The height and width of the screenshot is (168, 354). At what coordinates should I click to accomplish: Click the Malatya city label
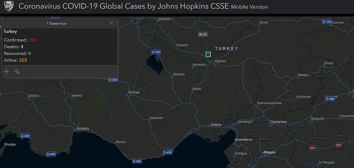point(303,75)
